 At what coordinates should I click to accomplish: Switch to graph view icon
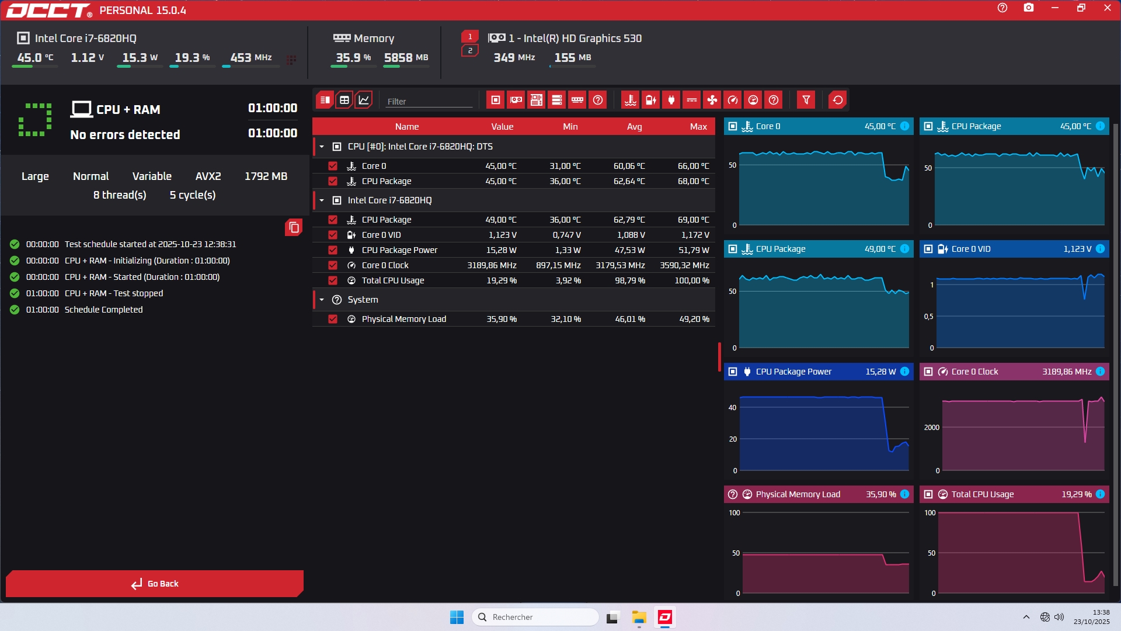click(364, 100)
